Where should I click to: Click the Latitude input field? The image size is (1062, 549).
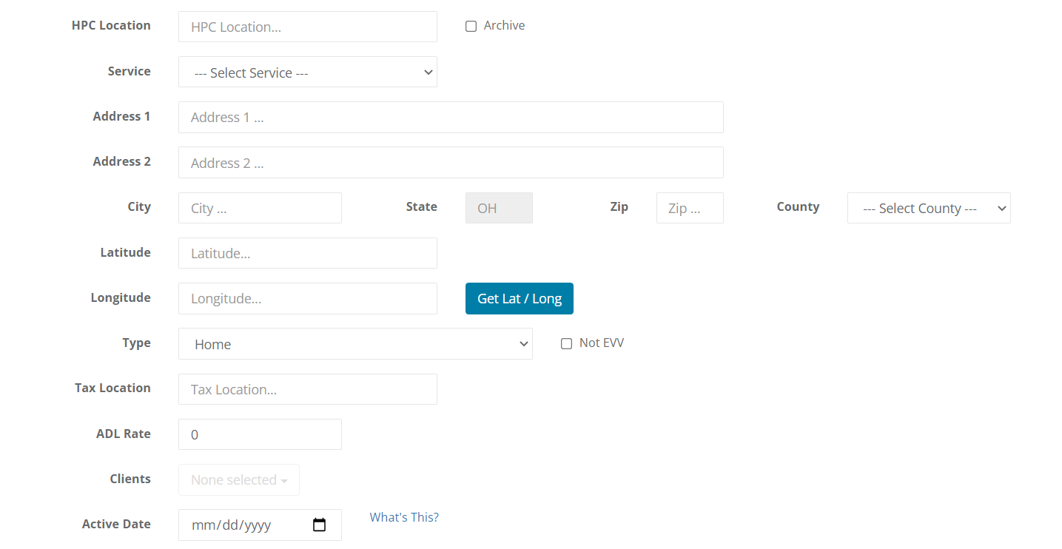307,253
